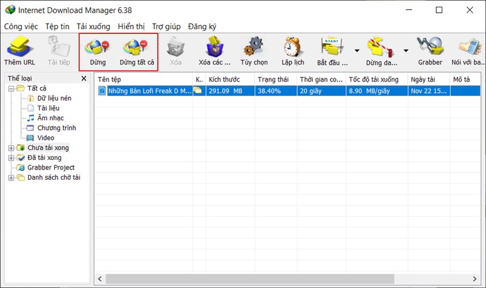The height and width of the screenshot is (288, 486).
Task: Open Tùy chọn options gear icon
Action: (x=253, y=47)
